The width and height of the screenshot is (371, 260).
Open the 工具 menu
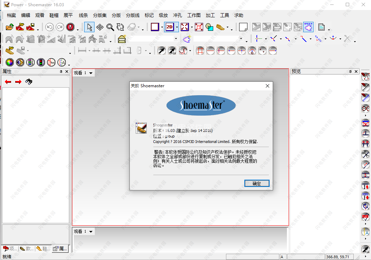pyautogui.click(x=225, y=15)
